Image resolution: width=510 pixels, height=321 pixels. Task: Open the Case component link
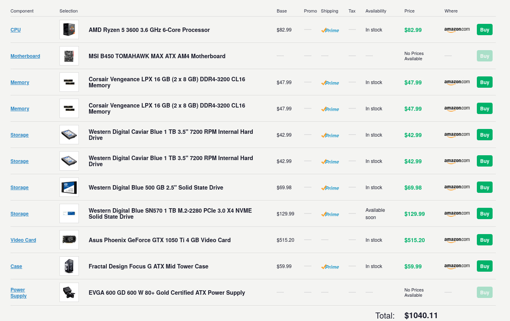coord(16,266)
